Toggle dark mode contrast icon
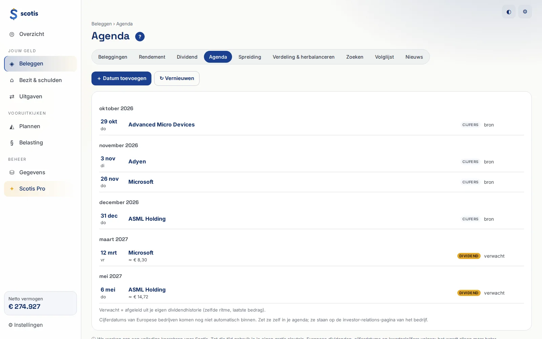Image resolution: width=542 pixels, height=339 pixels. pos(509,12)
